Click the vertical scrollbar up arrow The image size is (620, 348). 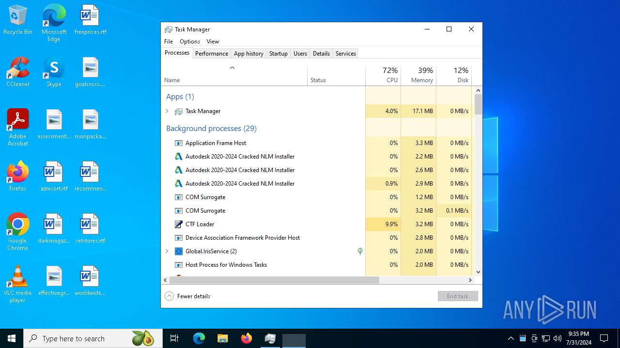[479, 90]
